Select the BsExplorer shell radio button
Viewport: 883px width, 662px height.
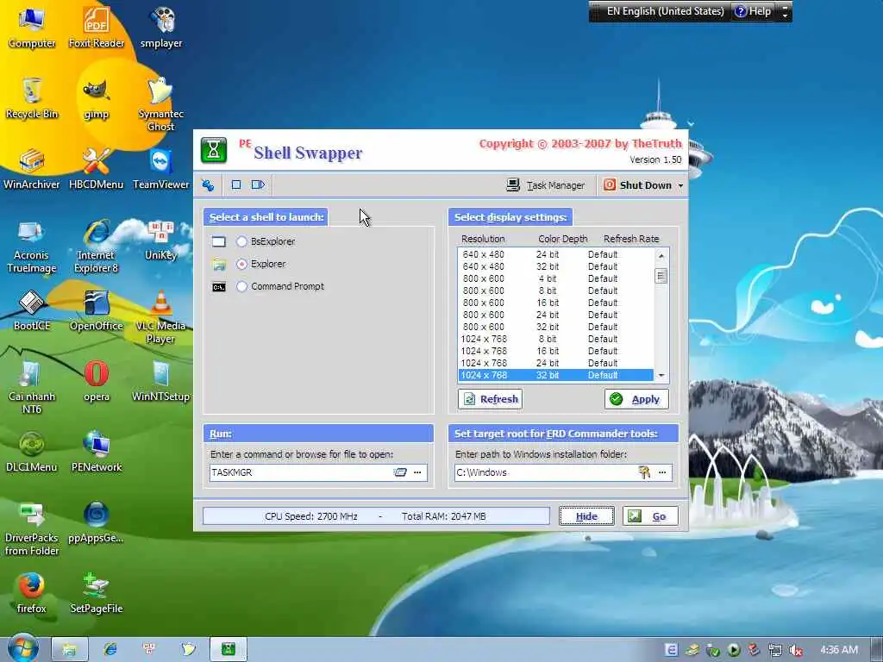click(241, 241)
